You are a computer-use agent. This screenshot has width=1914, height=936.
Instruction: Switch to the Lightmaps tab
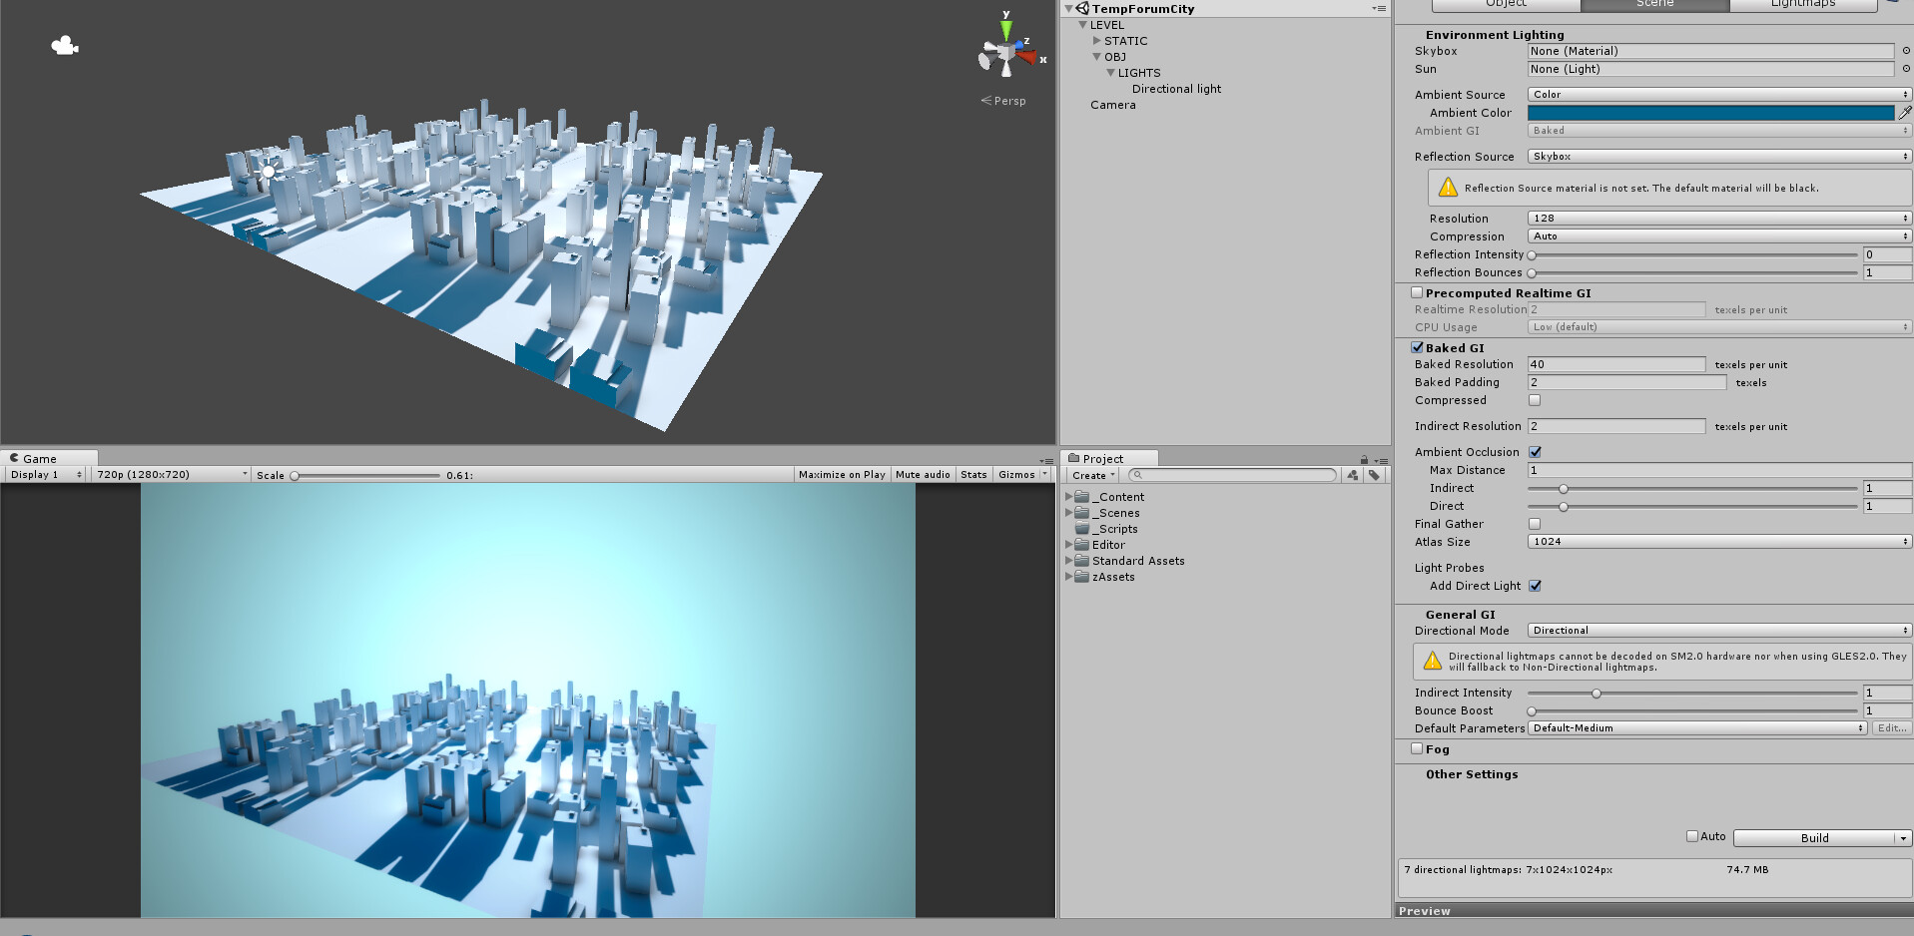coord(1804,4)
